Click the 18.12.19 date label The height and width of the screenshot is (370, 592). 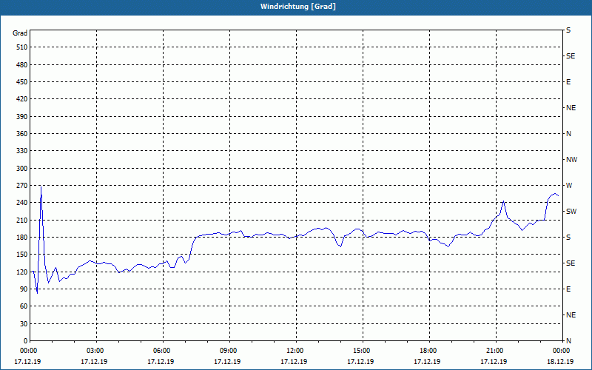[560, 362]
